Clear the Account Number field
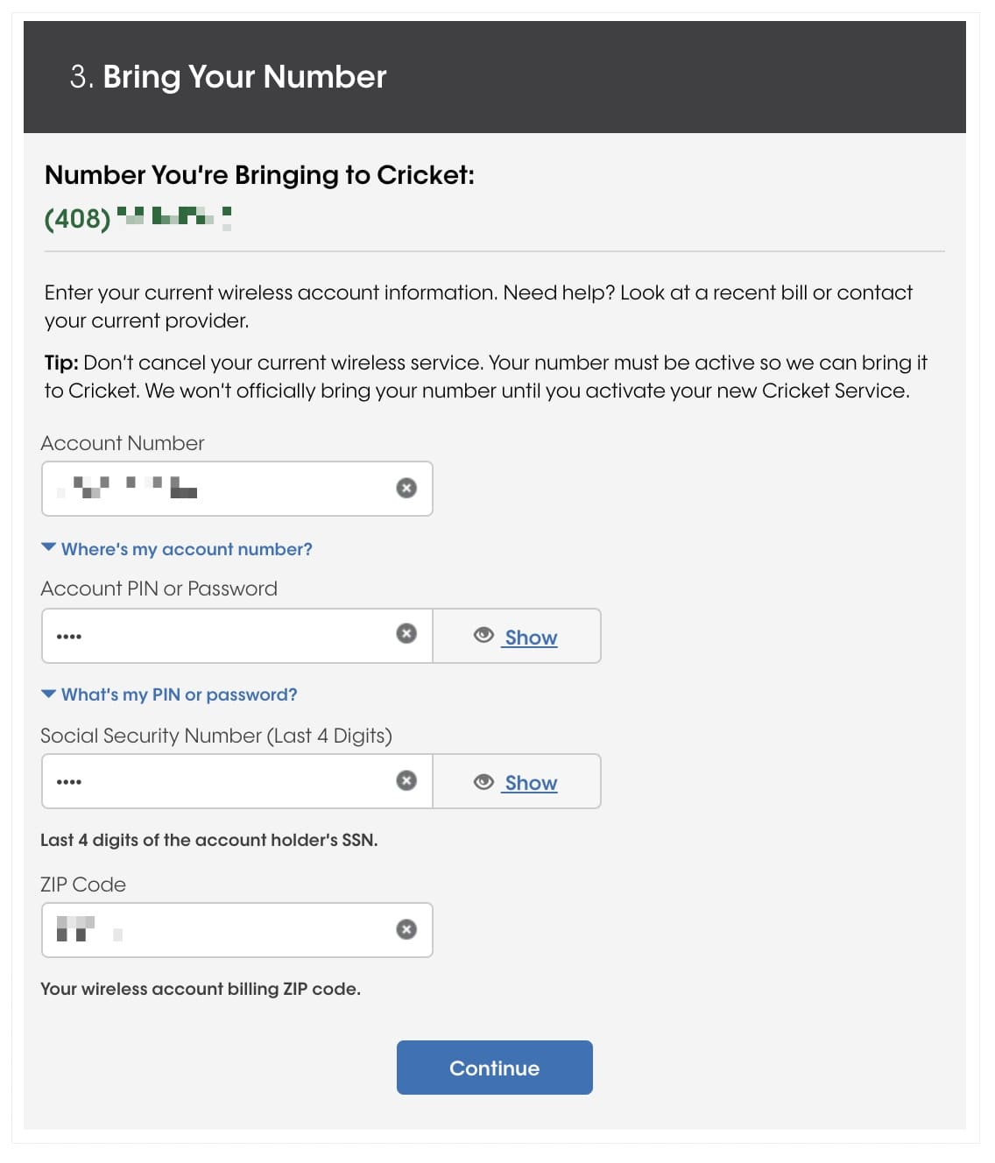The image size is (995, 1163). pos(406,488)
